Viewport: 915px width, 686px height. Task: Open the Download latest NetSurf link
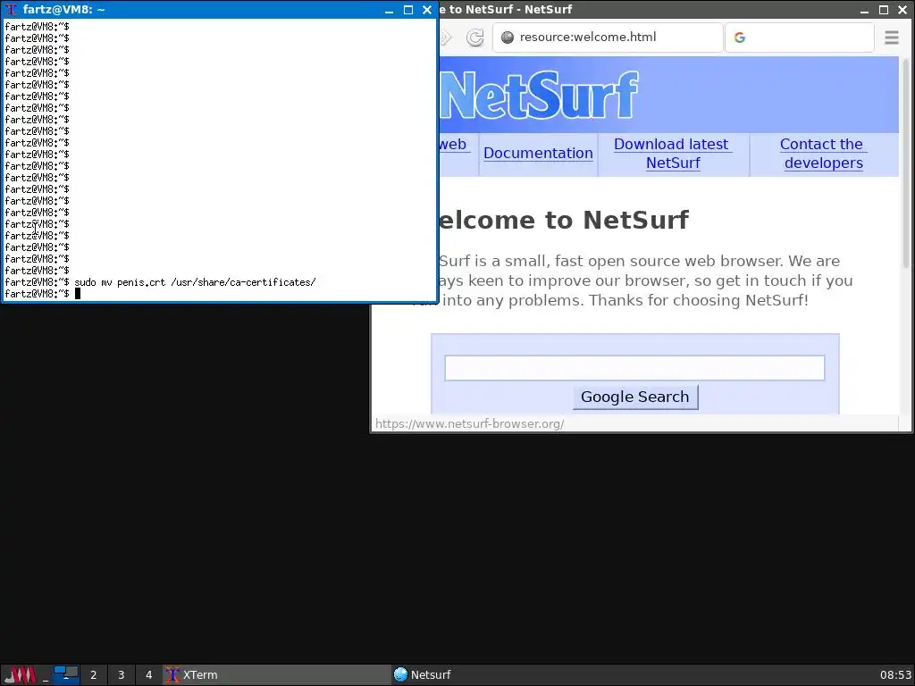tap(673, 154)
